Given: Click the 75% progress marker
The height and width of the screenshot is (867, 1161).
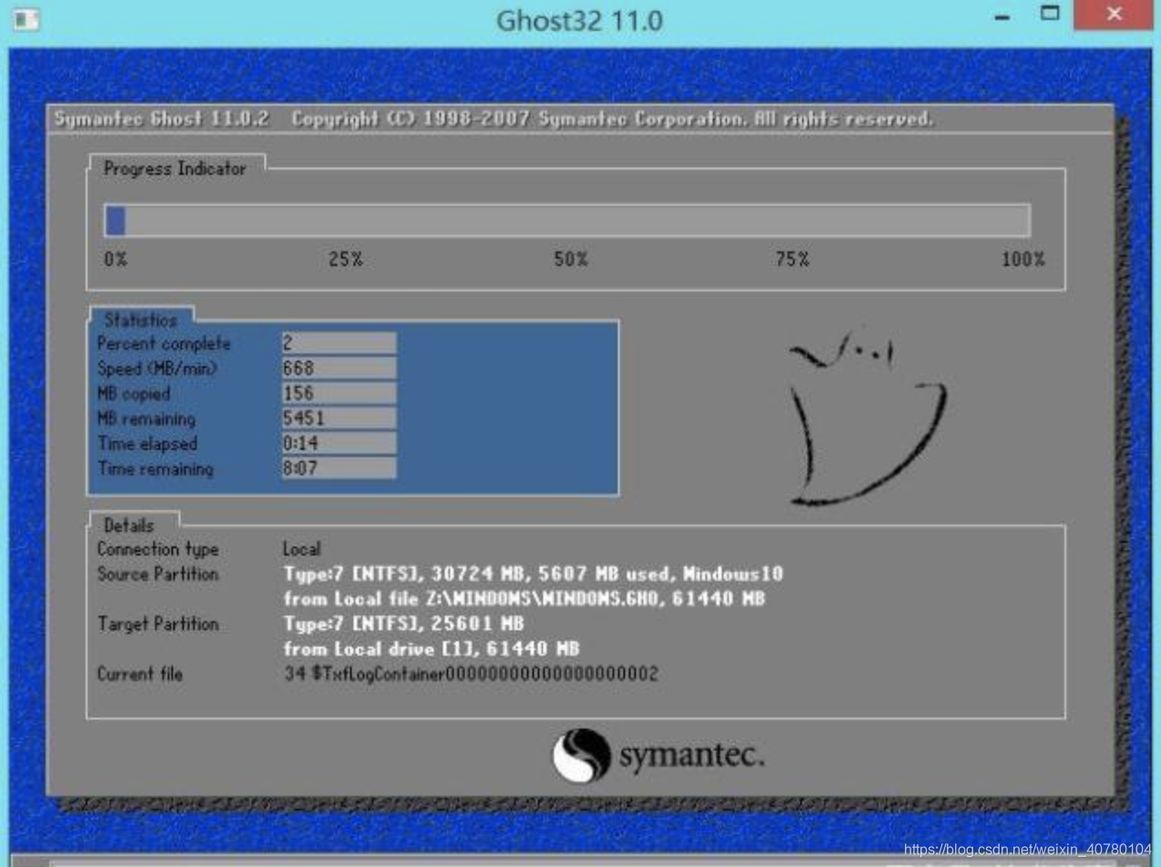Looking at the screenshot, I should click(792, 260).
